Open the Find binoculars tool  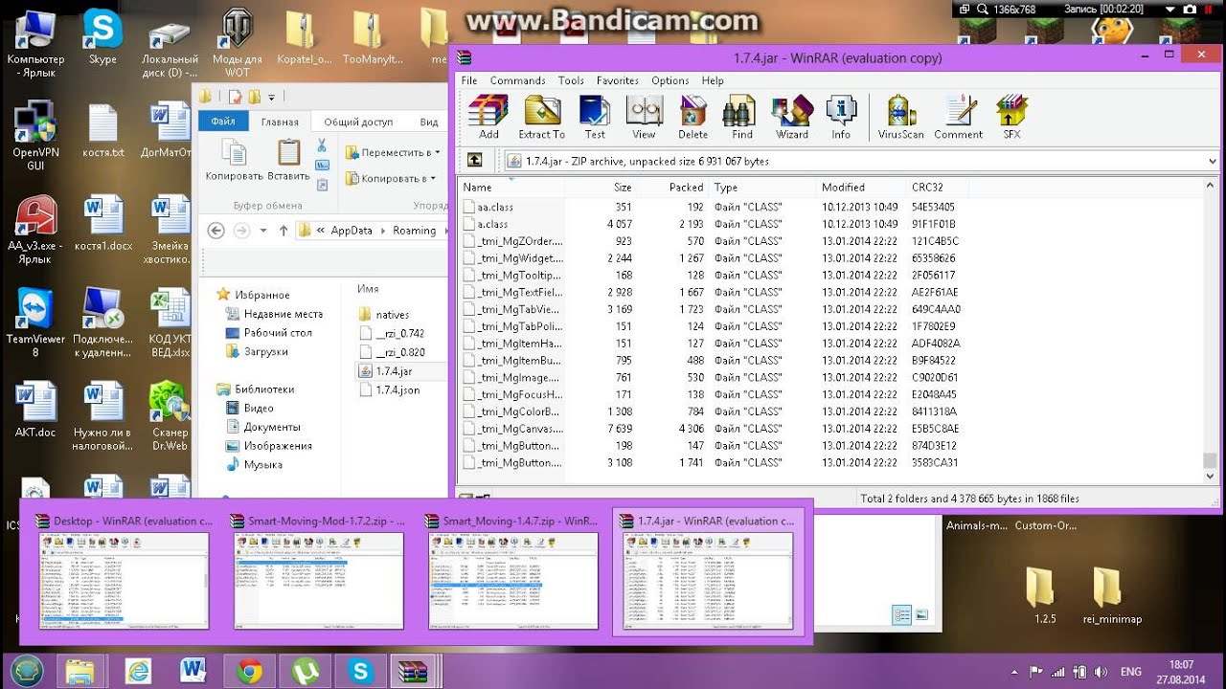(x=742, y=118)
